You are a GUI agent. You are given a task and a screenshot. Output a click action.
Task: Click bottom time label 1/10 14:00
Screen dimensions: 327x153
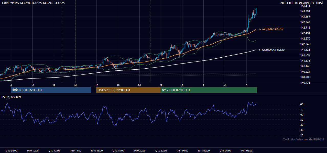click(x=75, y=151)
